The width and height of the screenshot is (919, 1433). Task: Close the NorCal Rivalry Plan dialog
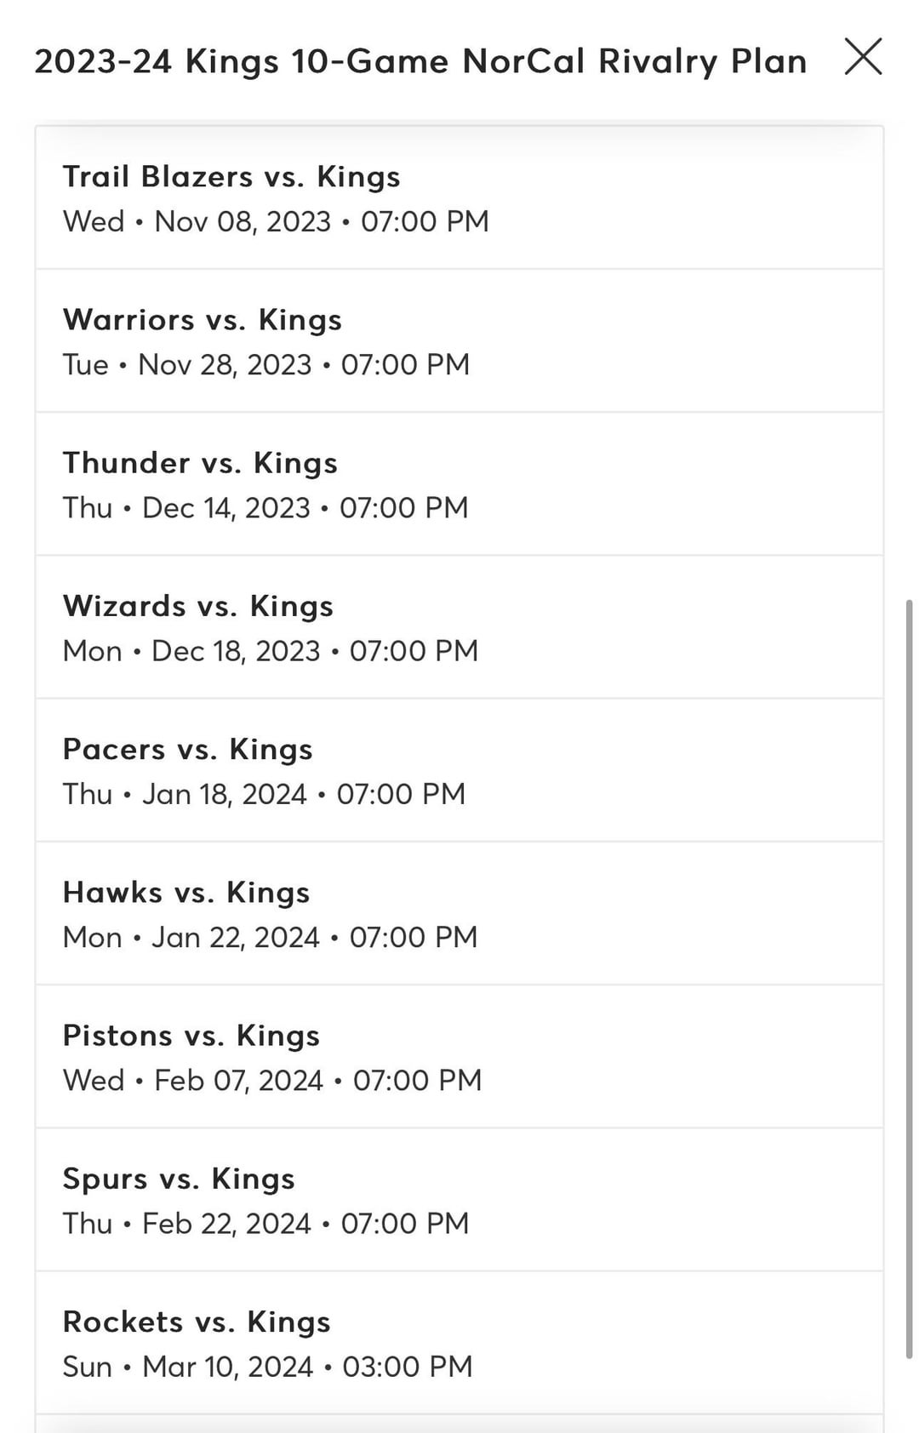tap(863, 57)
